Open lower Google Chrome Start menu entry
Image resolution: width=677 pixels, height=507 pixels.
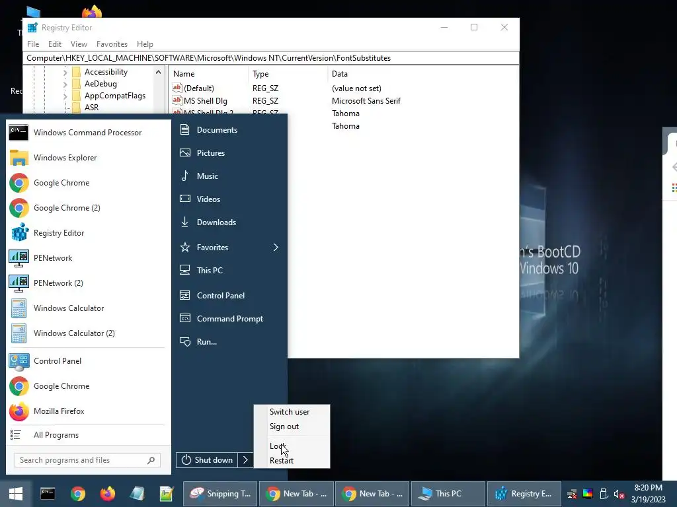point(88,386)
